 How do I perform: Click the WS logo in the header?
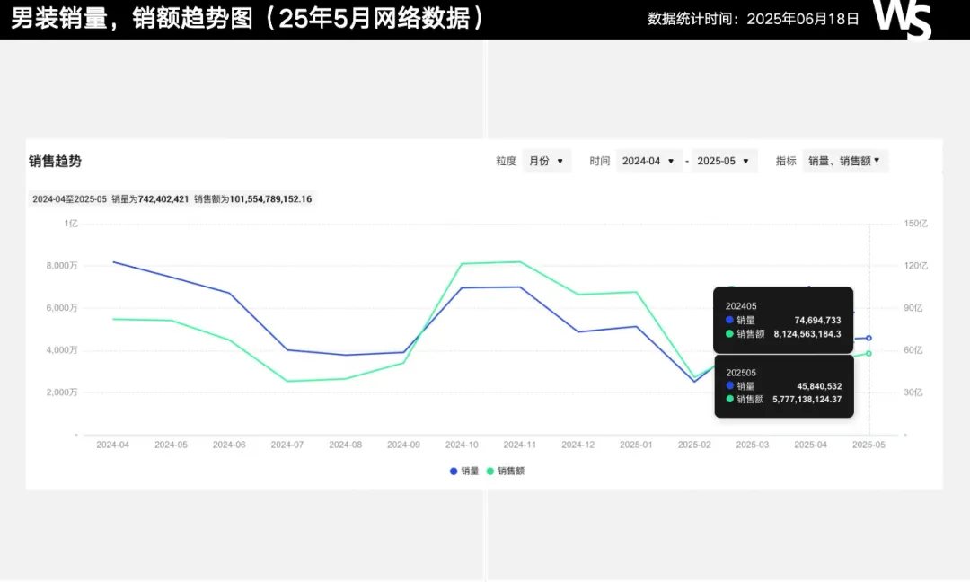coord(902,19)
